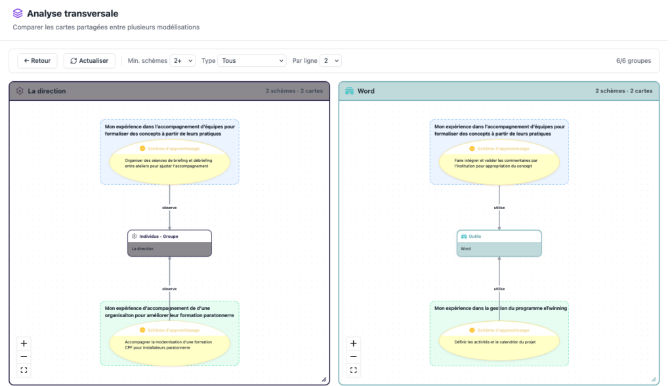
Task: Select the intégrer et valider commentaires ellipse
Action: point(499,163)
